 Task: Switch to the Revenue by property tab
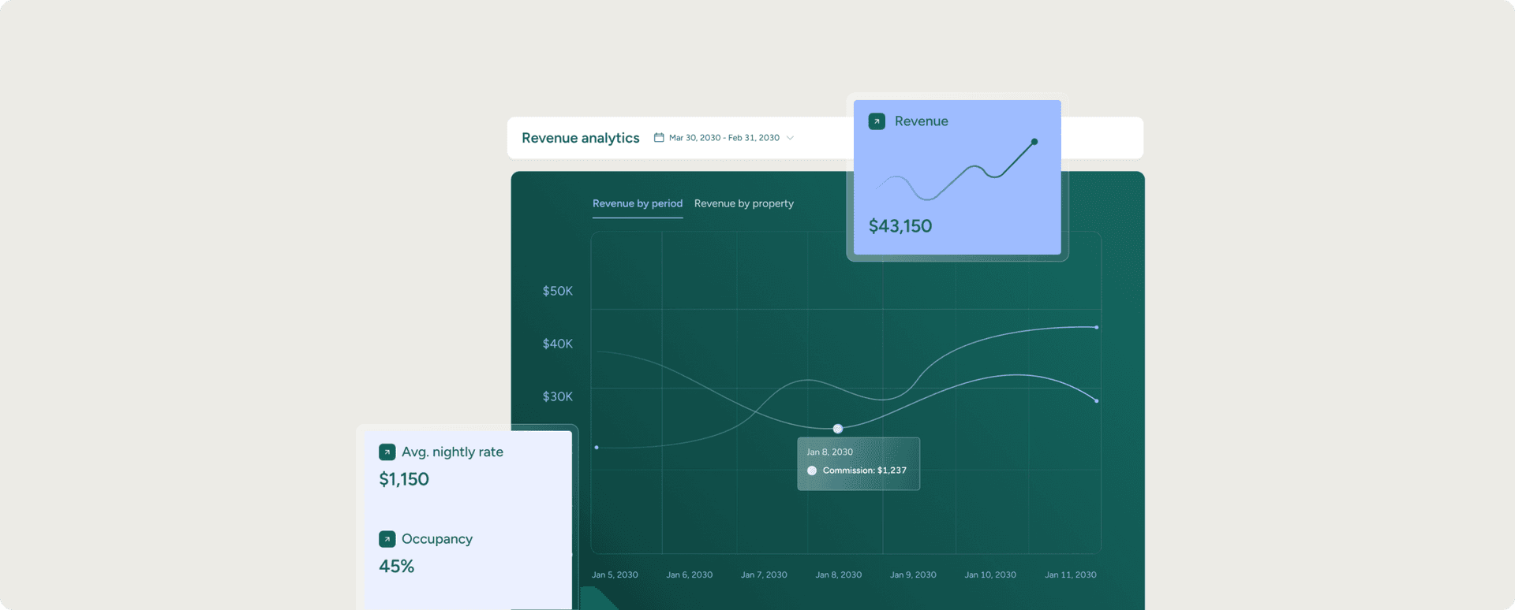pos(743,203)
